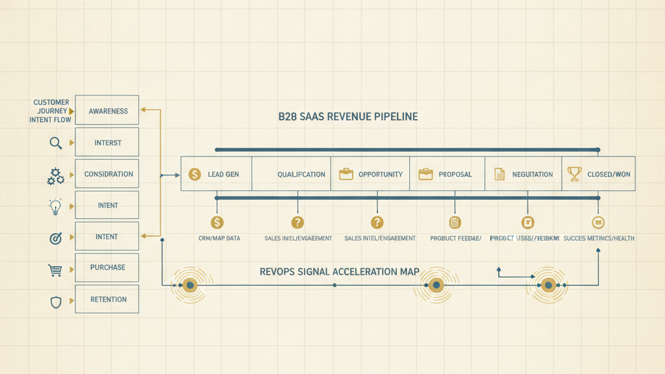Select the shield icon beside Retention
This screenshot has width=665, height=374.
[56, 302]
